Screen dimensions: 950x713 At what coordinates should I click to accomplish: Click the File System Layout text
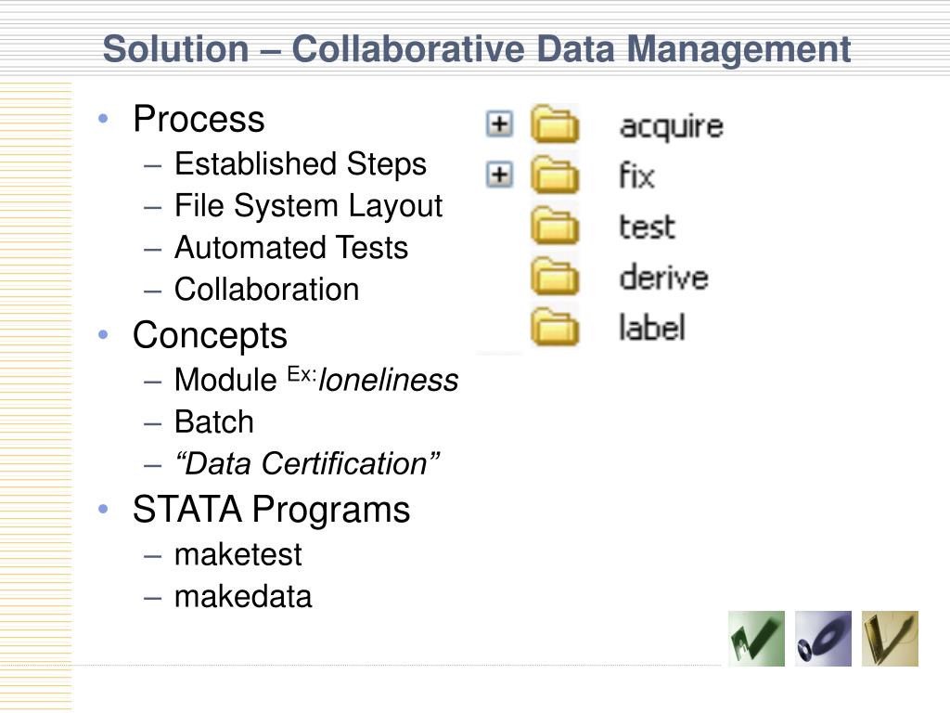click(x=308, y=206)
